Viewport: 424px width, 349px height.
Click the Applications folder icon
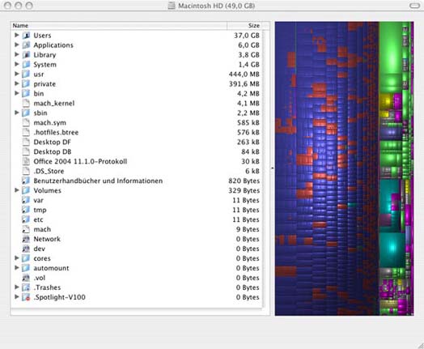click(x=26, y=45)
